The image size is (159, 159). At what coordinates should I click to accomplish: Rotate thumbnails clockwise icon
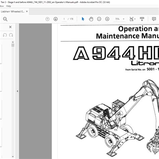(11, 35)
